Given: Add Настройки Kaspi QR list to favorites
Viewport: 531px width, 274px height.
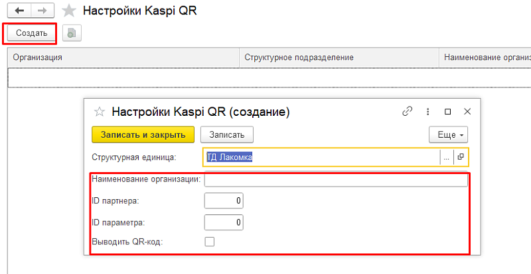Looking at the screenshot, I should click(68, 11).
